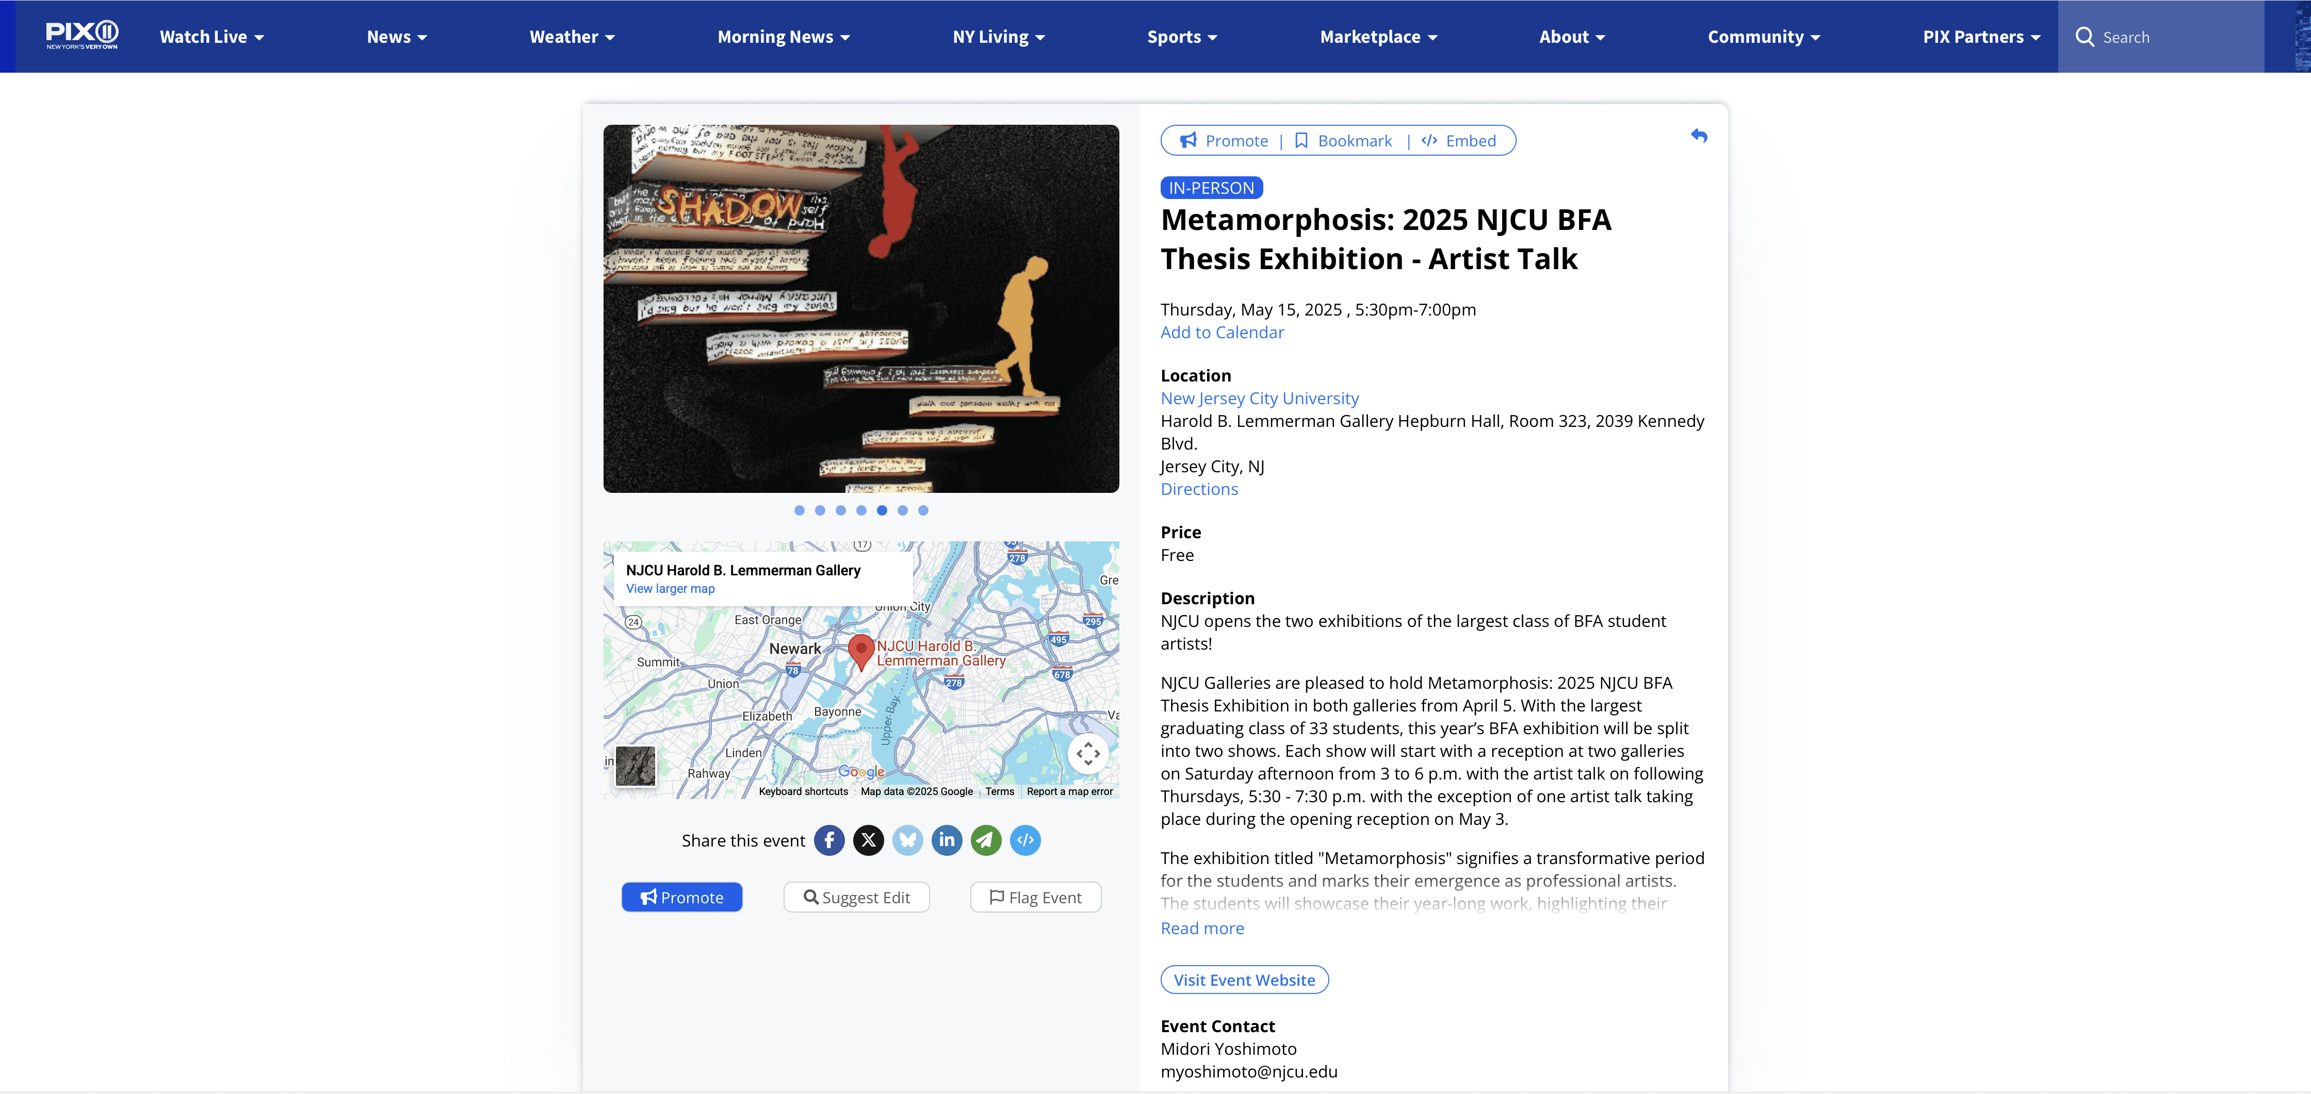Click embed code share icon
The width and height of the screenshot is (2311, 1094).
[x=1024, y=840]
